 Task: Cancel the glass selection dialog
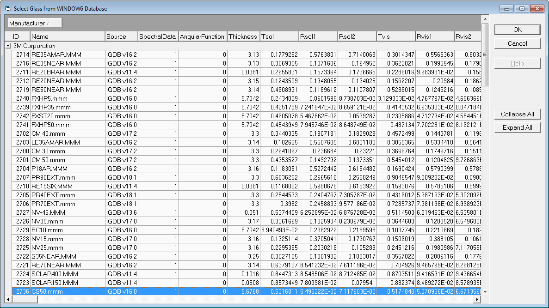tap(517, 43)
